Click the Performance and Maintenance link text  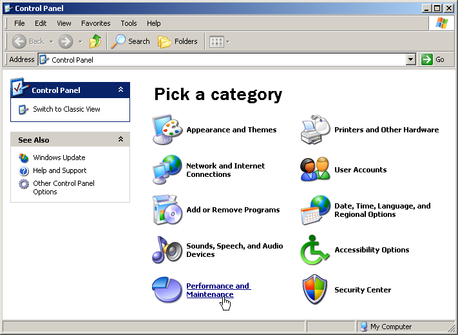218,290
